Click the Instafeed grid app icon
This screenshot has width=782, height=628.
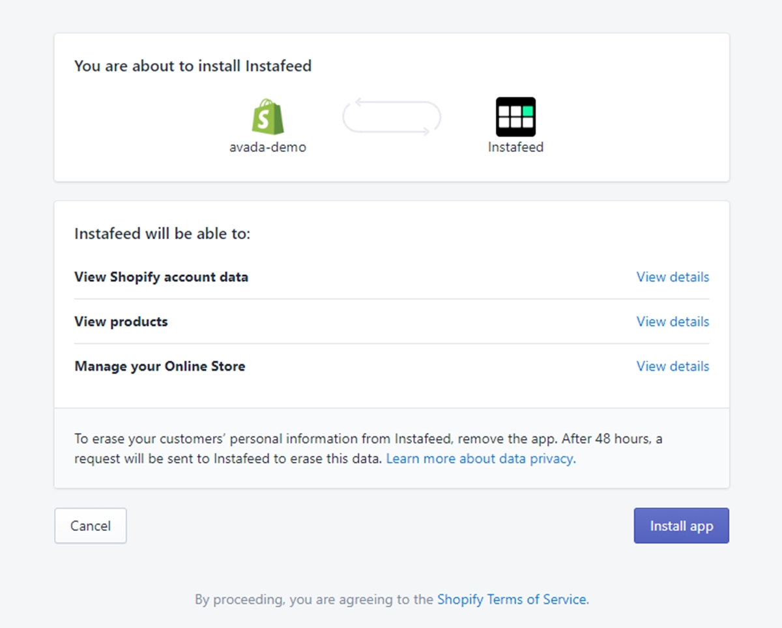[x=515, y=117]
